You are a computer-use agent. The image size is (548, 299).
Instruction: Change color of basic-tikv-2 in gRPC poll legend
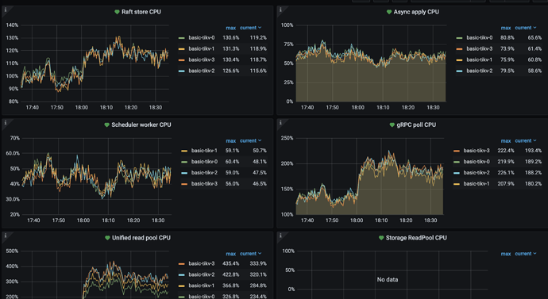(457, 173)
